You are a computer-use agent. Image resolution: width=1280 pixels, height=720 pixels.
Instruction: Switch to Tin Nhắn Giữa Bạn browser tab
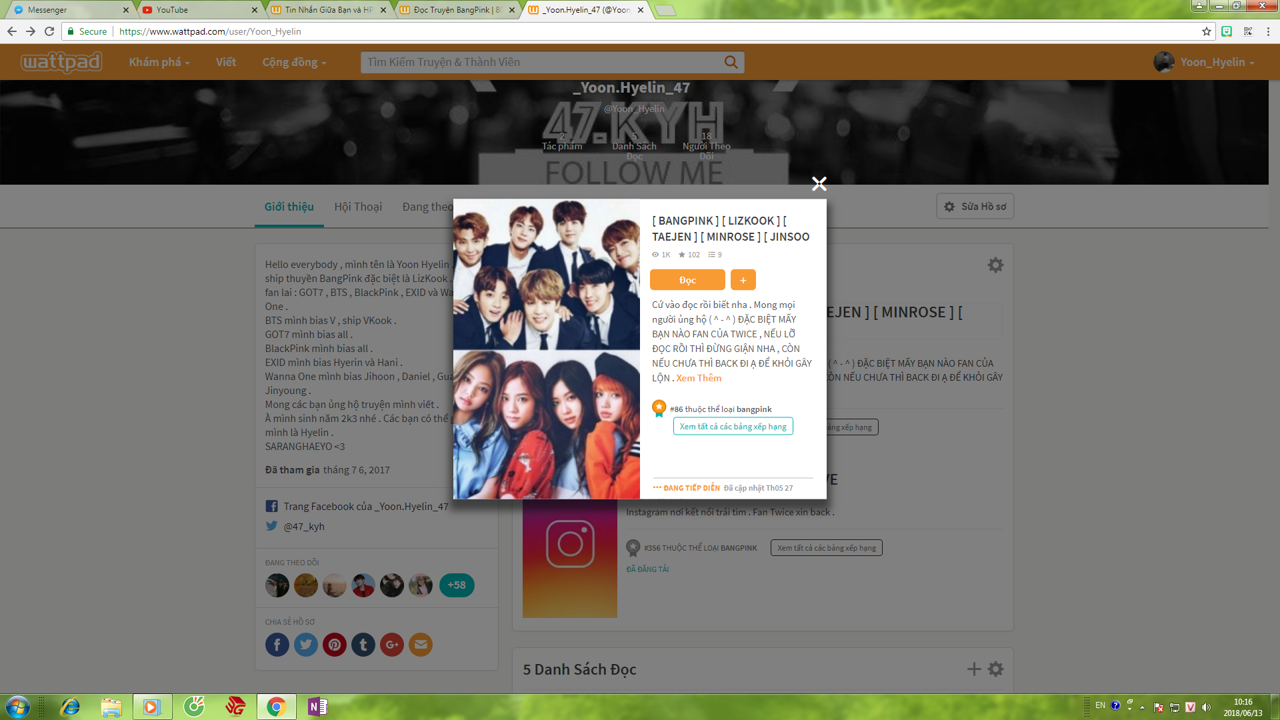pos(327,10)
